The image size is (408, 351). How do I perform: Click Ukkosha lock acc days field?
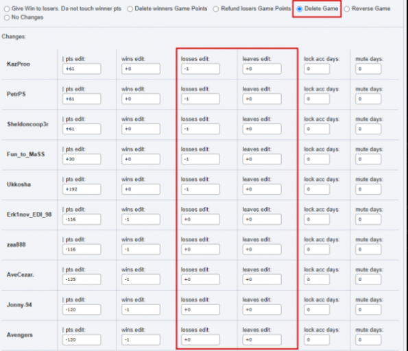317,189
